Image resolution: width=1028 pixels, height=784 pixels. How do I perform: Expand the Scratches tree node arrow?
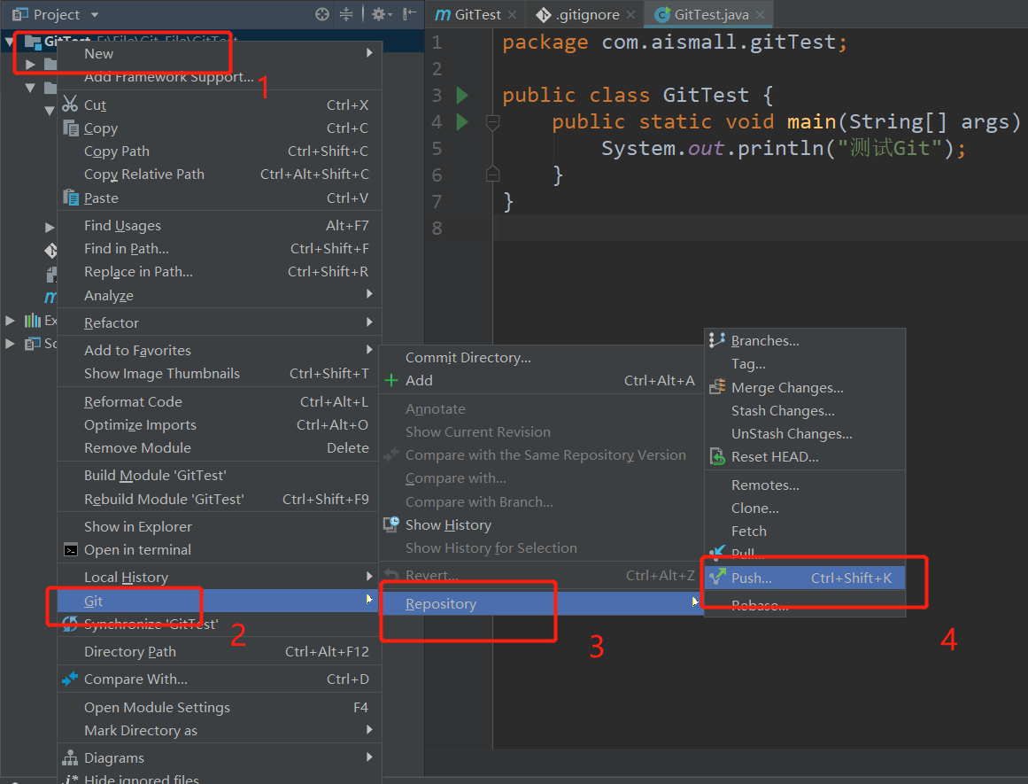point(10,343)
